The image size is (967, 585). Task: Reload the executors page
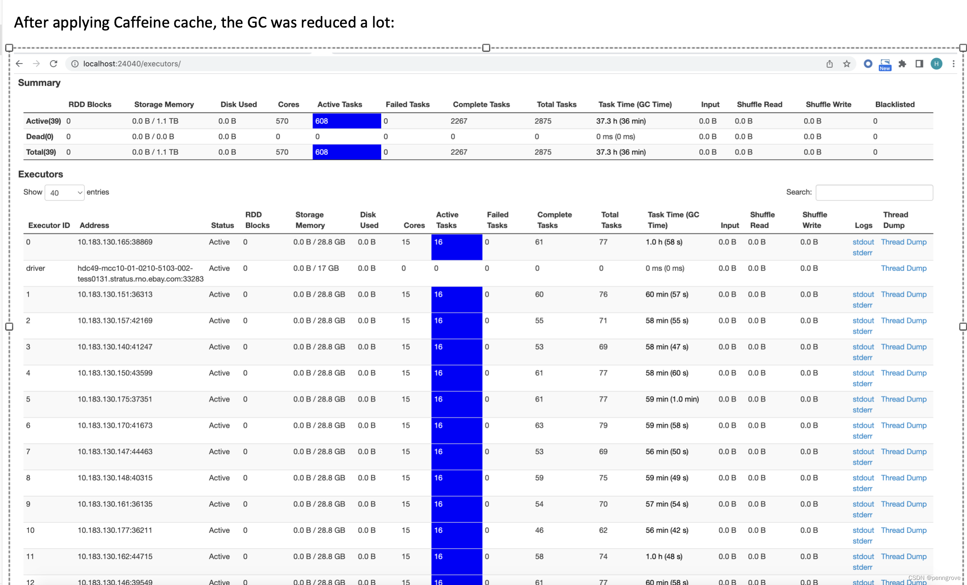[x=53, y=64]
